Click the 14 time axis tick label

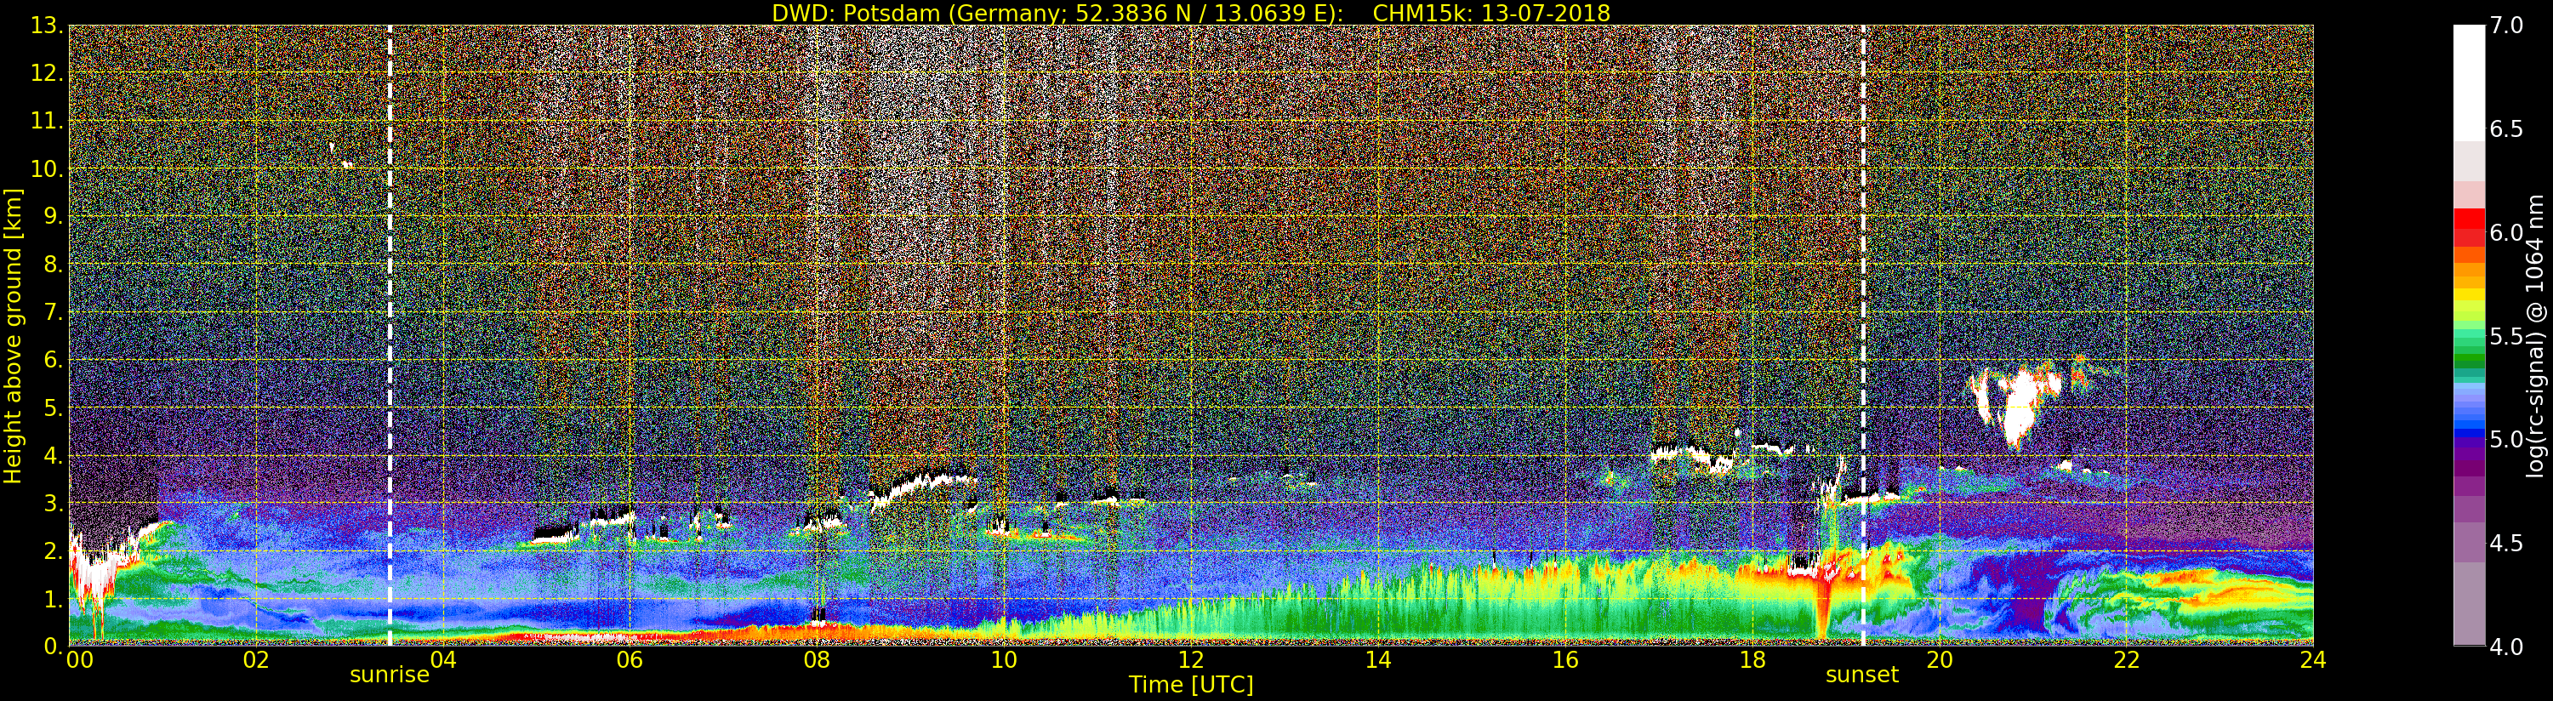point(1377,659)
